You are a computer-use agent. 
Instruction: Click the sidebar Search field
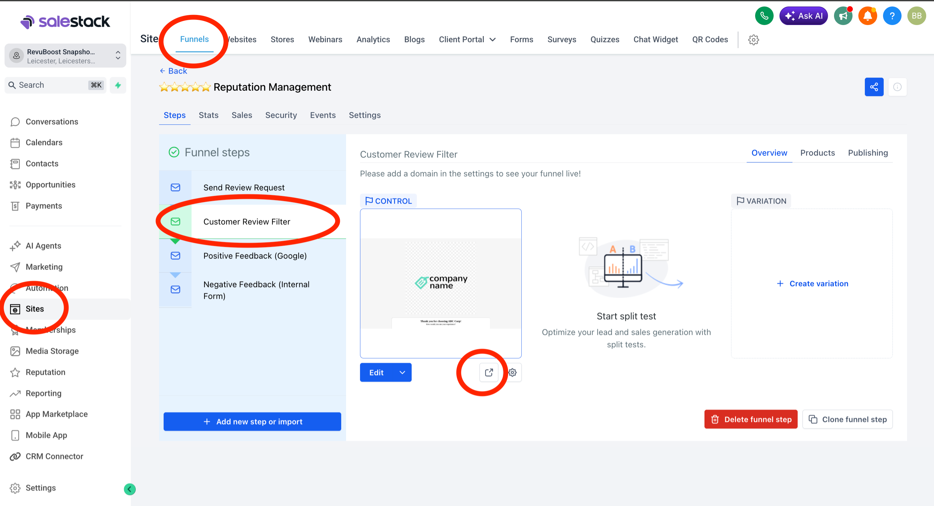(x=56, y=85)
